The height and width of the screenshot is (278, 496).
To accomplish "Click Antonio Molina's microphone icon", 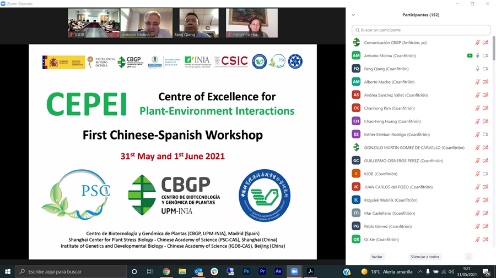I will coord(478,55).
